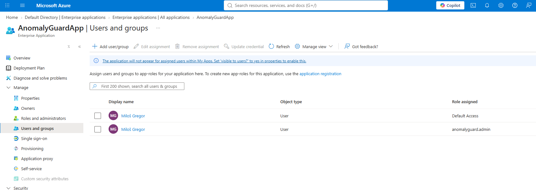Viewport: 536px width, 190px height.
Task: Click the Refresh circular arrow icon
Action: [x=271, y=46]
